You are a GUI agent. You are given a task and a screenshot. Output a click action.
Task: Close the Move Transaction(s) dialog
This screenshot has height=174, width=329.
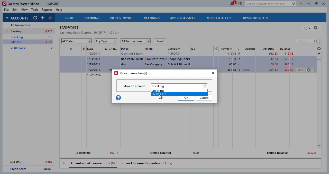pyautogui.click(x=213, y=73)
